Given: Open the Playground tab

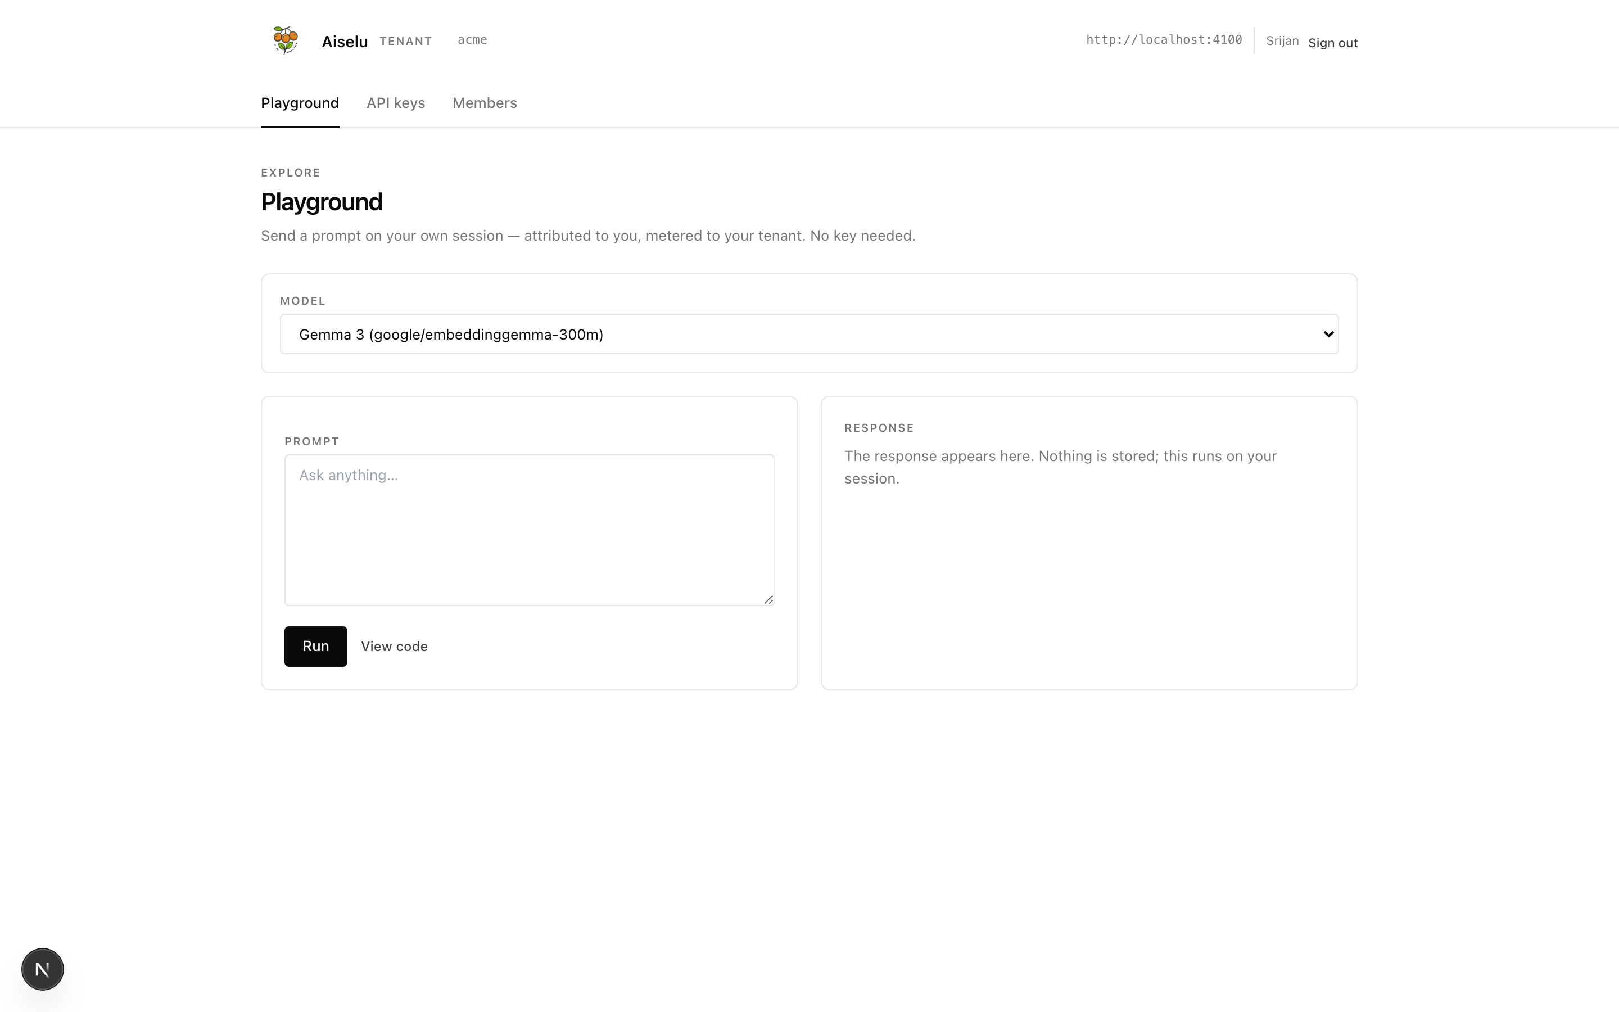Looking at the screenshot, I should click(x=300, y=103).
